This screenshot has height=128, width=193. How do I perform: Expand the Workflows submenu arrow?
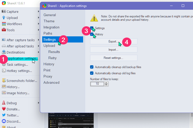[x=39, y=24]
